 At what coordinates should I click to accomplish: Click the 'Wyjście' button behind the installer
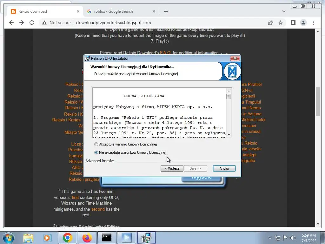tap(202, 179)
